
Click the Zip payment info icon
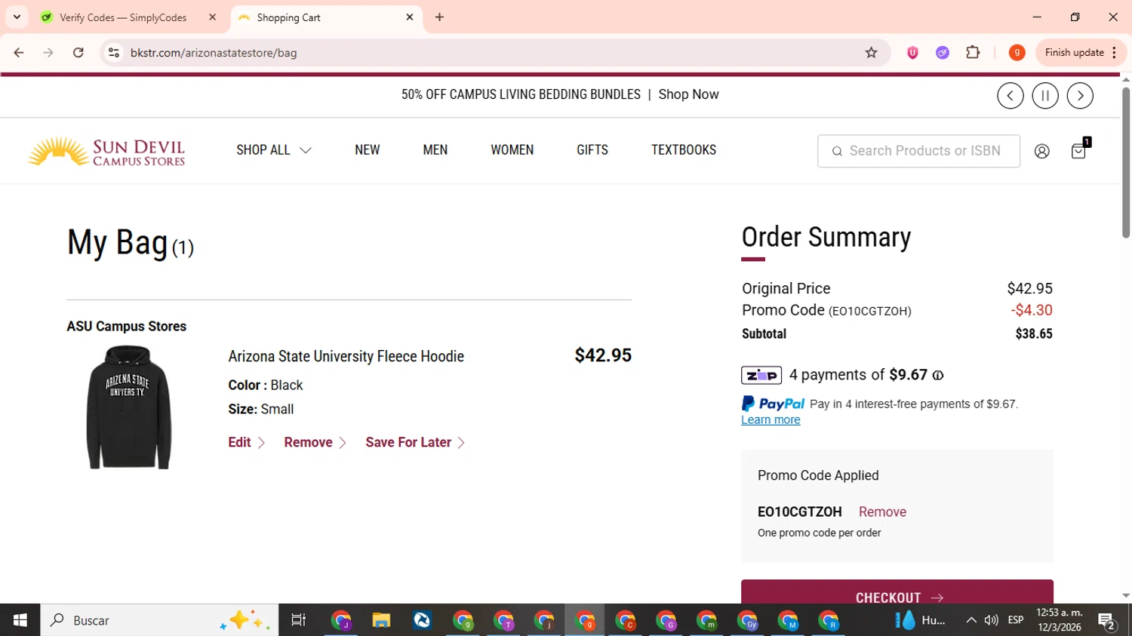(938, 376)
